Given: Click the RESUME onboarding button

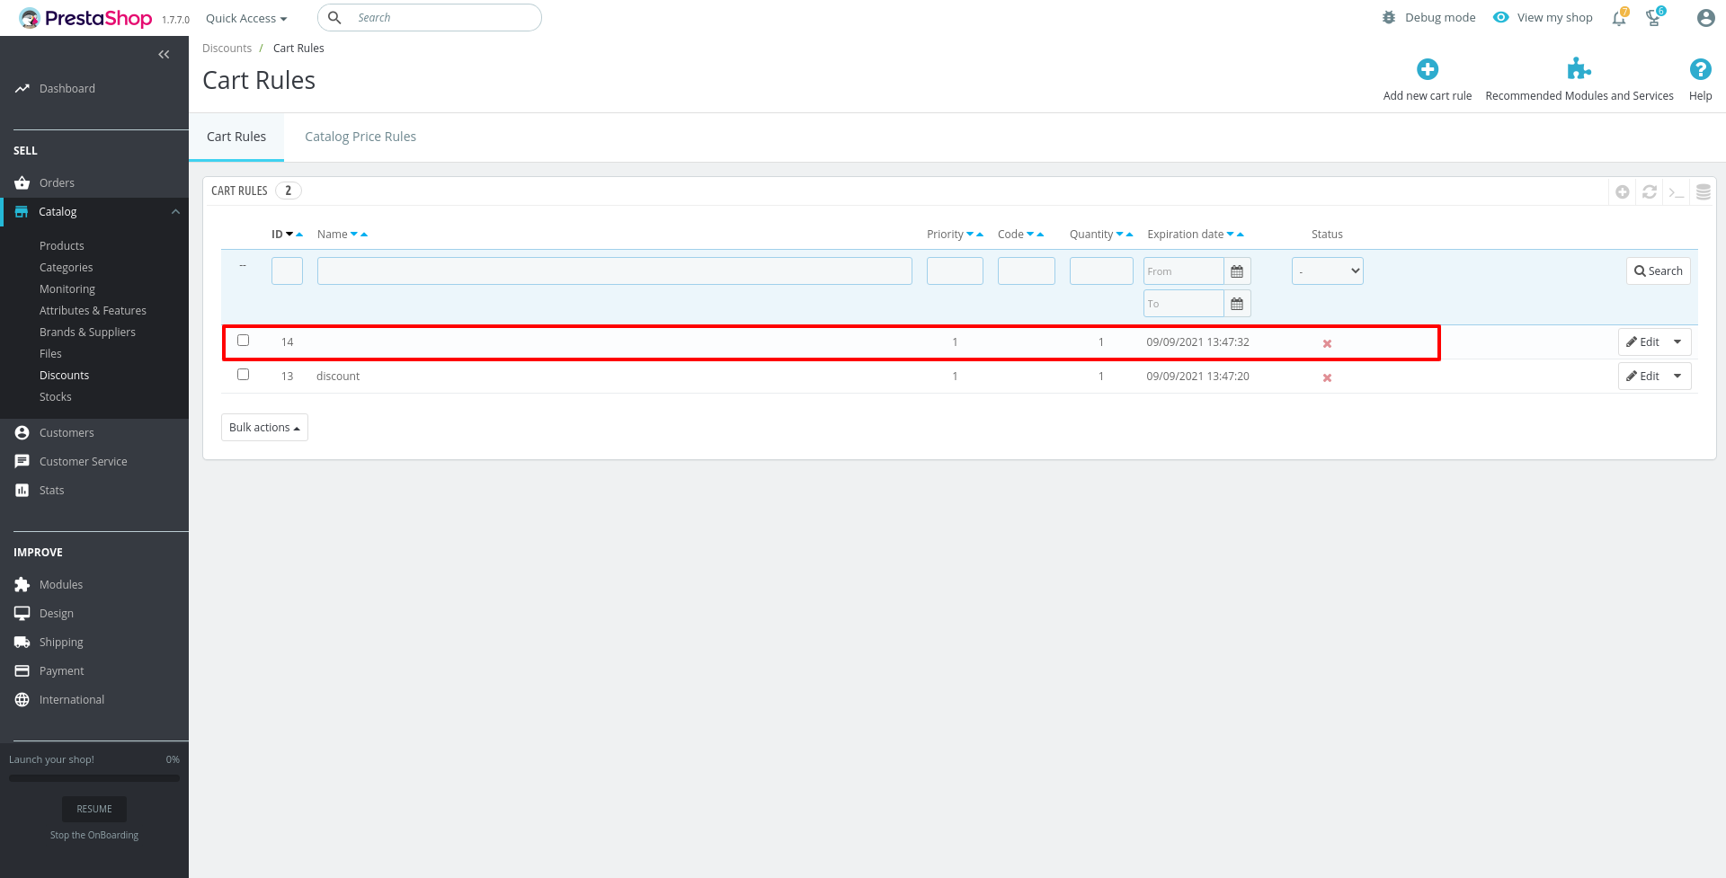Looking at the screenshot, I should (x=93, y=808).
